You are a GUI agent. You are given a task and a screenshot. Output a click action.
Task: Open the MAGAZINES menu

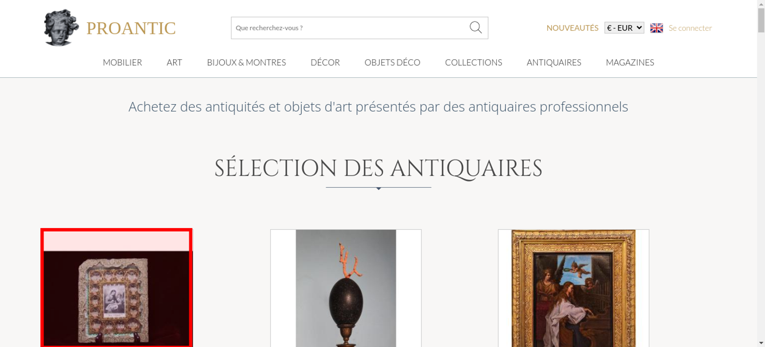[630, 62]
